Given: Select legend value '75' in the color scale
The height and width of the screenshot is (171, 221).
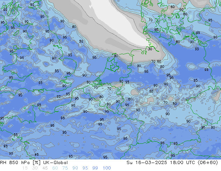Looking at the screenshot, I should (65, 168).
